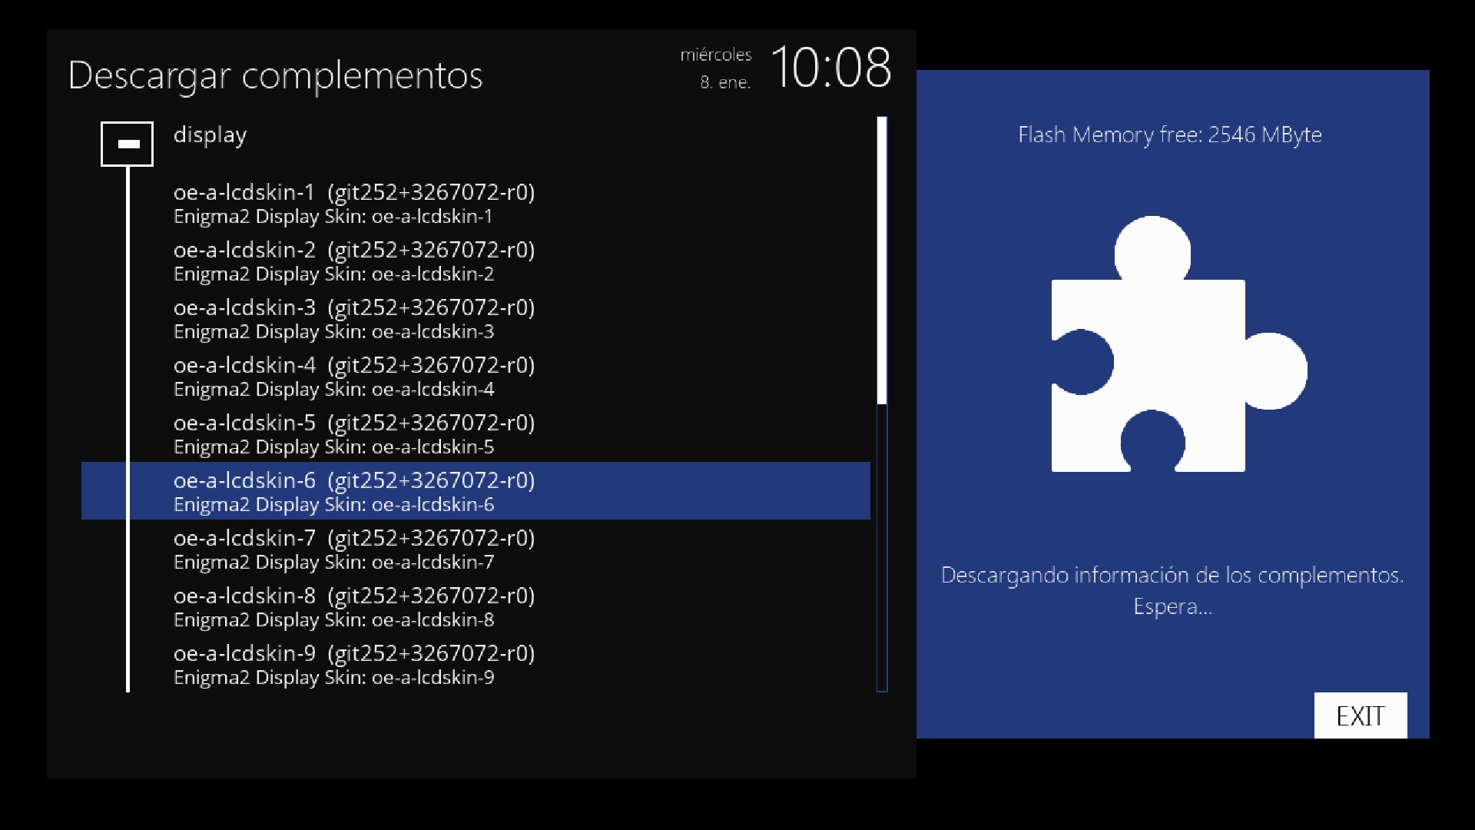This screenshot has width=1475, height=830.
Task: Choose oe-a-lcdskin-8 display skin
Action: 353,606
